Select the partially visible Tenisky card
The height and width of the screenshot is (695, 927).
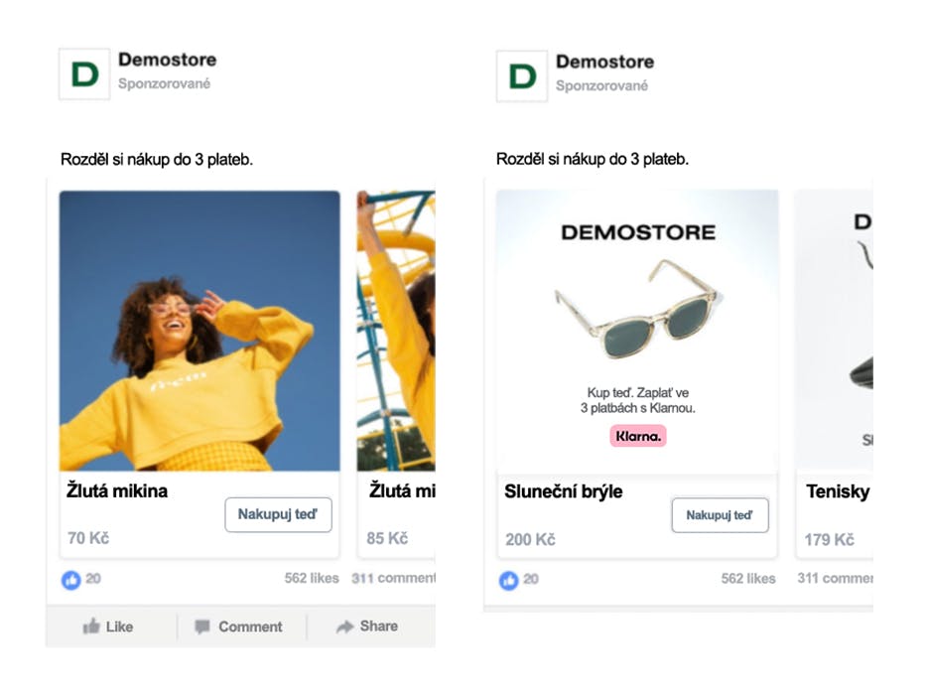(x=834, y=374)
